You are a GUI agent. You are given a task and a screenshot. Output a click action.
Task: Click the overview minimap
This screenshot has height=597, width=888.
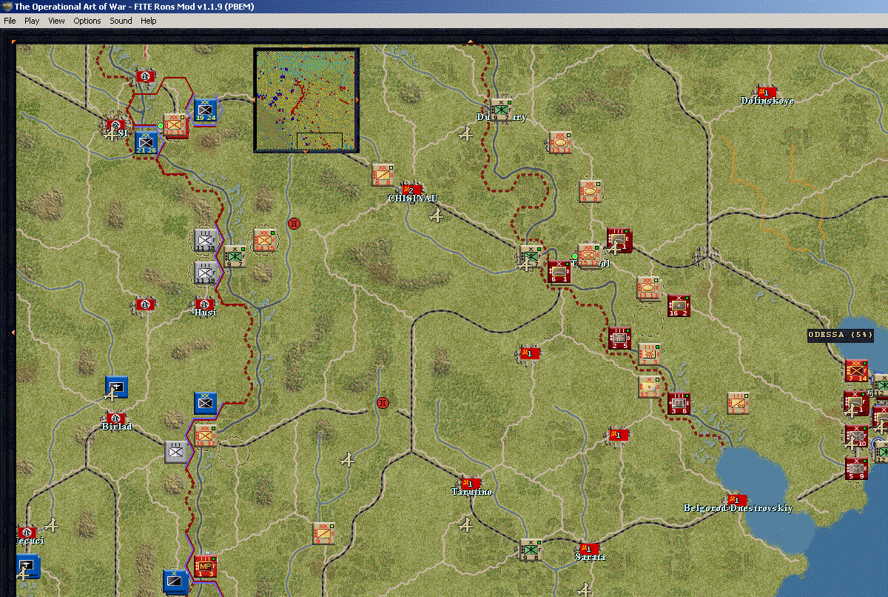click(x=306, y=100)
